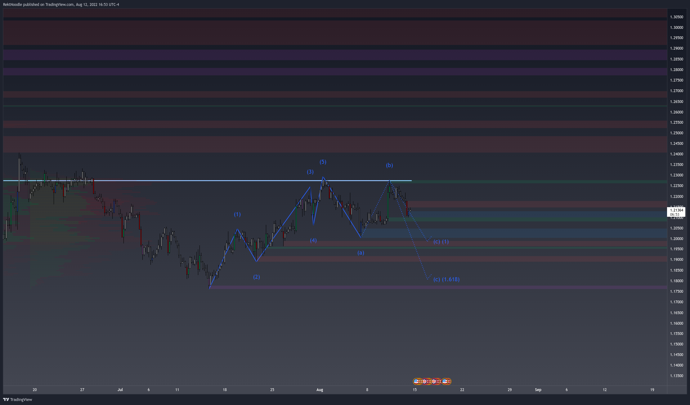Select the (3) wave label
Screen dimensions: 690x405
(x=310, y=172)
